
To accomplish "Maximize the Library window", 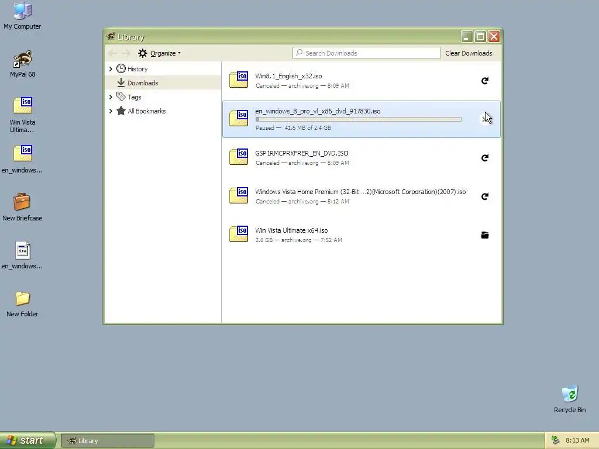I will tap(480, 37).
